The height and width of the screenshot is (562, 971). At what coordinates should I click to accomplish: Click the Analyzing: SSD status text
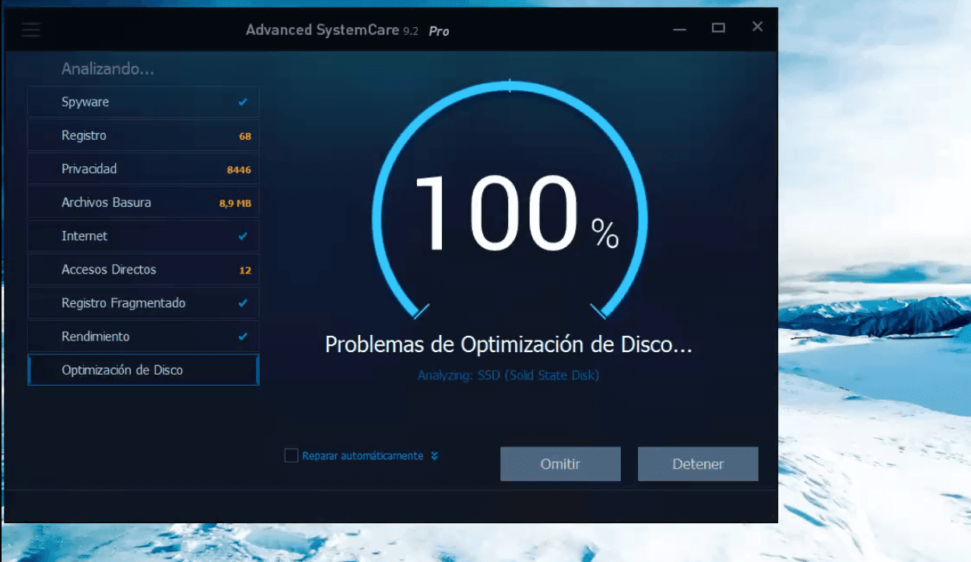point(508,375)
